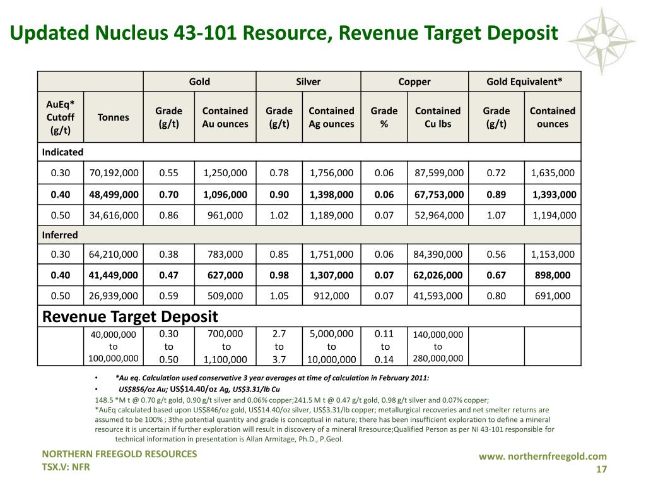Click the gold ounces cell 509,000
This screenshot has height=485, width=646.
tap(225, 296)
